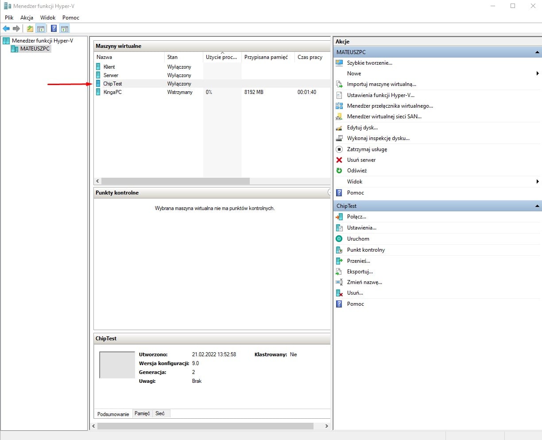This screenshot has height=440, width=542.
Task: Click the Zatrzymaj usługę stop icon
Action: click(339, 149)
